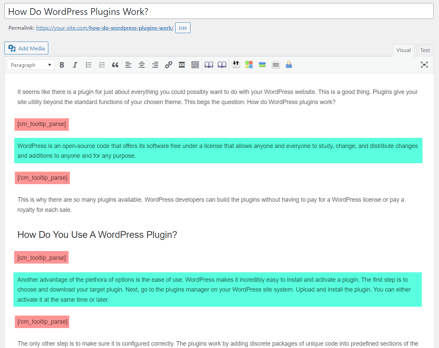Insert or edit a link
This screenshot has width=439, height=348.
169,65
